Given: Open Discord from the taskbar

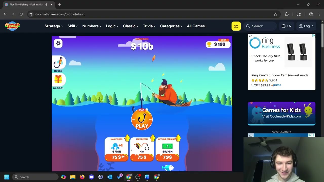Looking at the screenshot, I should click(91, 177).
